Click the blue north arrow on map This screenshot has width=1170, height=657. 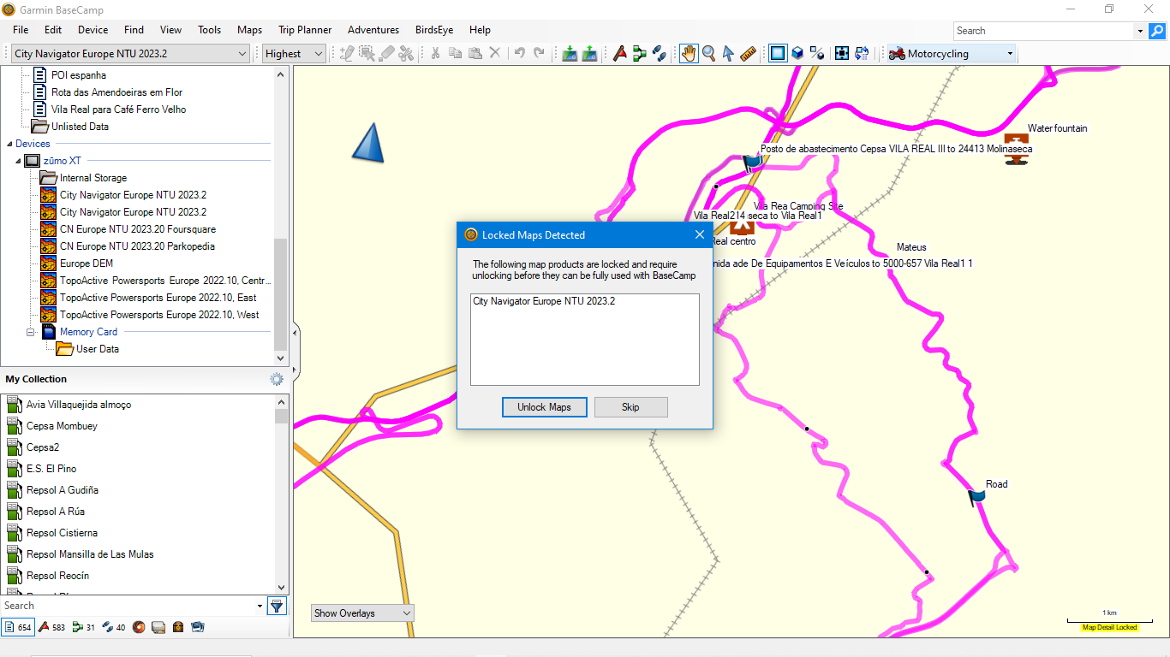pos(368,142)
